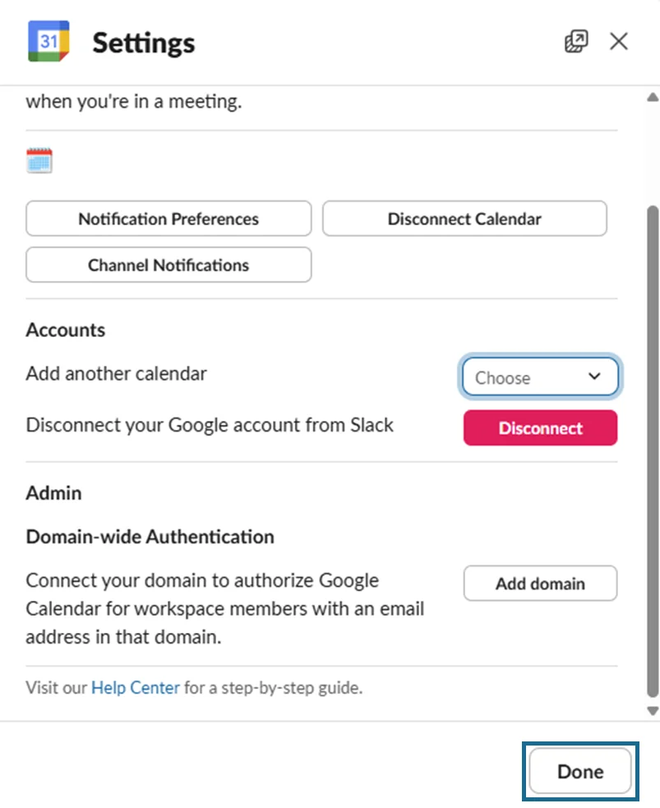Close the Settings dialog

(x=619, y=41)
